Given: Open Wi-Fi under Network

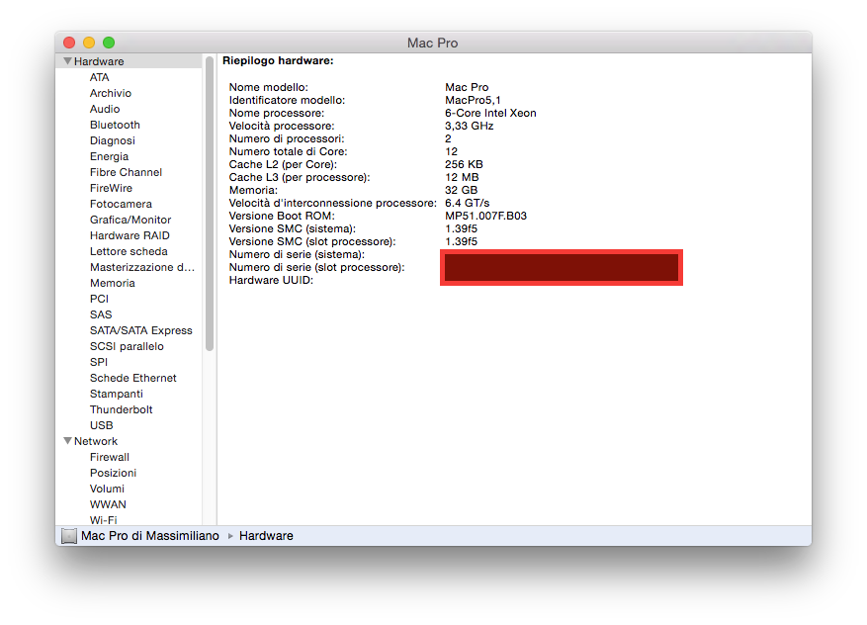Looking at the screenshot, I should [104, 520].
